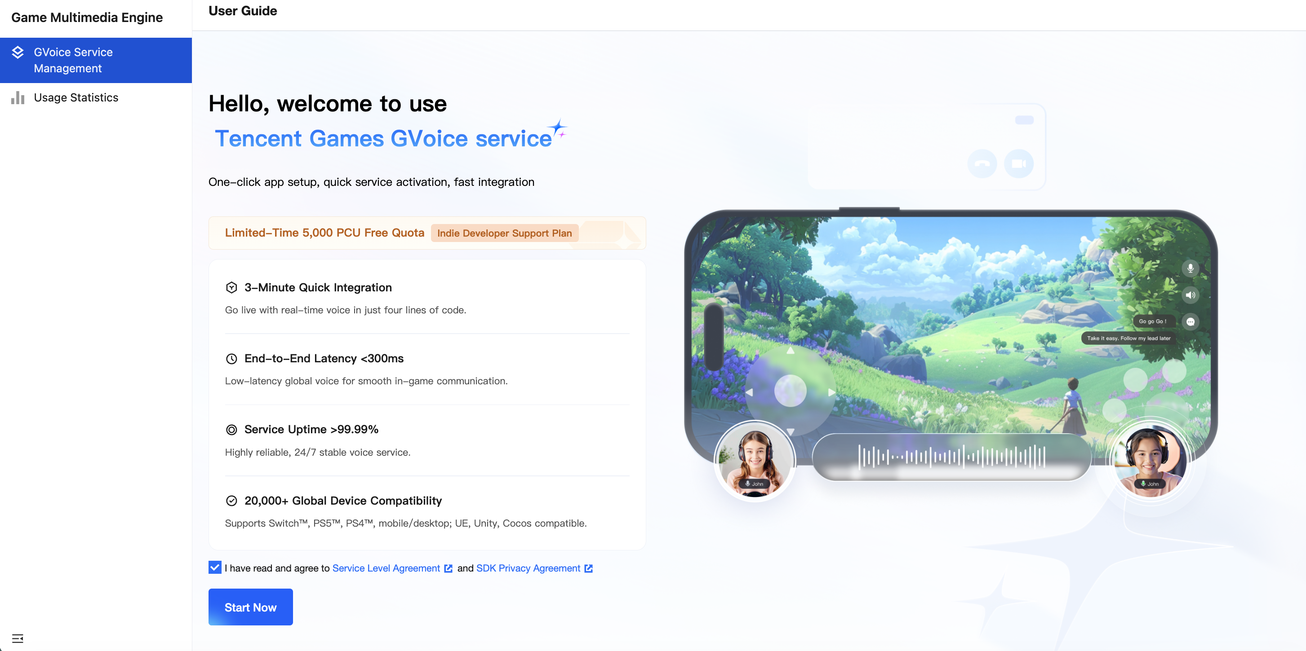
Task: Click the external-link icon after SDK Privacy Agreement
Action: pos(588,568)
